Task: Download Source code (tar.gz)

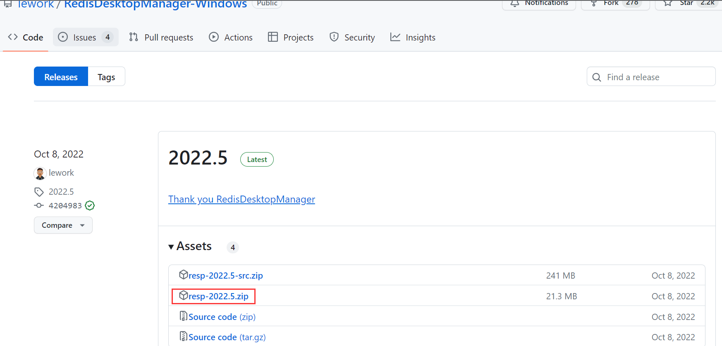Action: click(227, 337)
